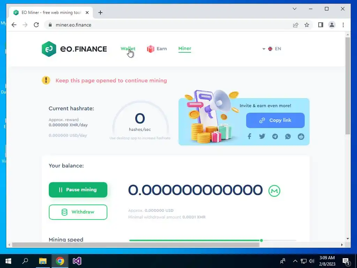Click the browser Forward arrow
This screenshot has width=357, height=268.
(25, 25)
